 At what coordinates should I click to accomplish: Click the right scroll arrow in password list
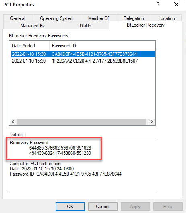151,121
